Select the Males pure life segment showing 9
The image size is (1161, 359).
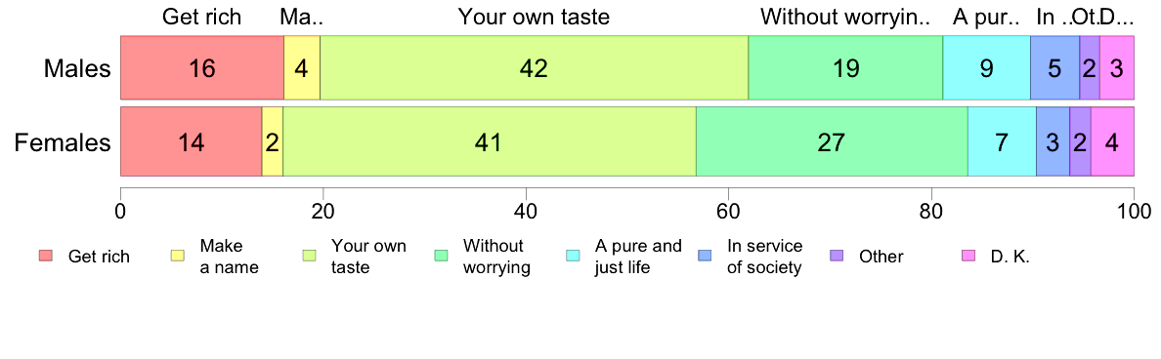pyautogui.click(x=986, y=68)
